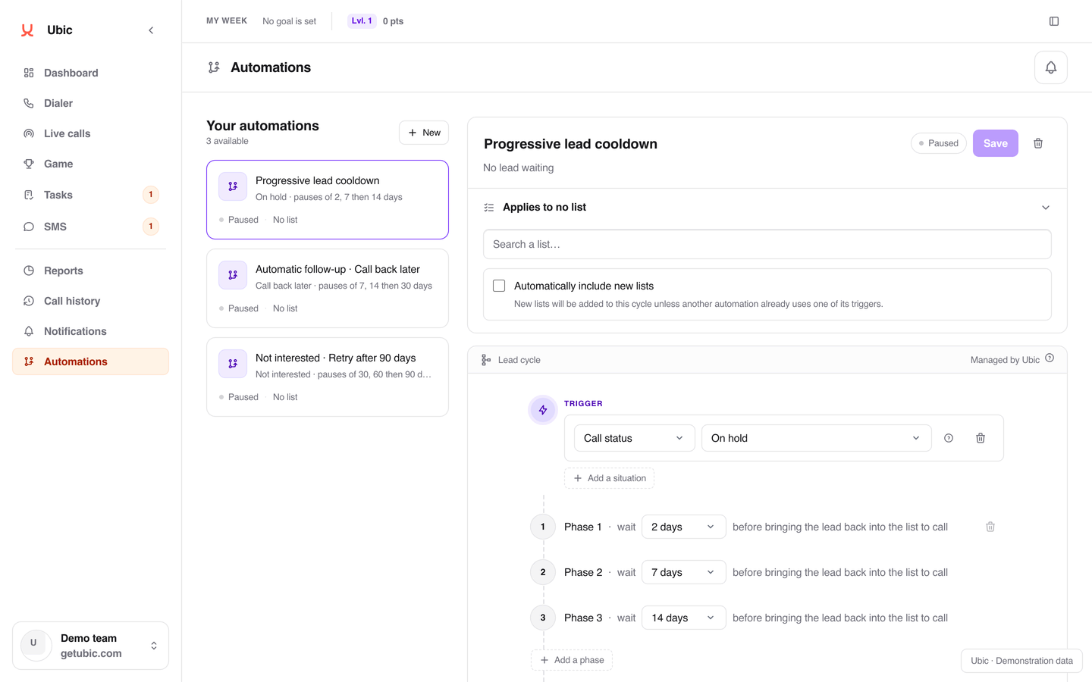Click Add a phase
The width and height of the screenshot is (1092, 682).
pyautogui.click(x=572, y=660)
